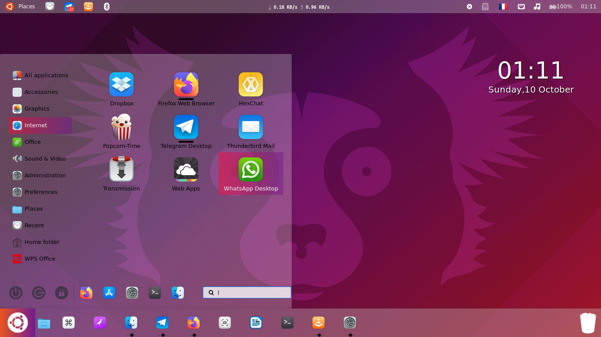
Task: Open the trash can on the dock
Action: point(588,323)
